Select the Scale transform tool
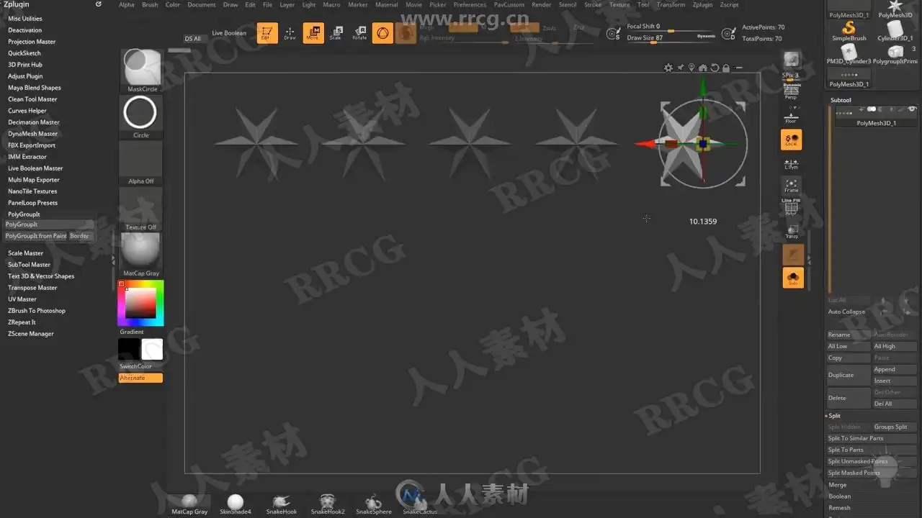 336,33
